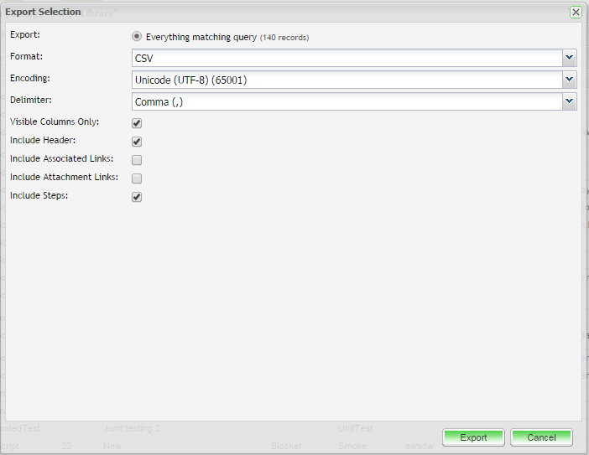The height and width of the screenshot is (455, 589).
Task: Click the Include Associated Links label text
Action: pos(61,158)
